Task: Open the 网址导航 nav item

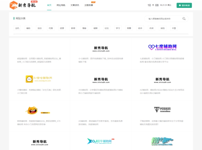Action: tap(61, 5)
